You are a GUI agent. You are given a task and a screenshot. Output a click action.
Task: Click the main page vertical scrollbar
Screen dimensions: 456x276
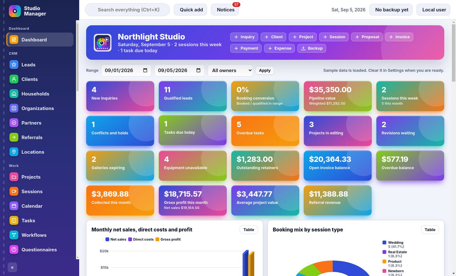pyautogui.click(x=454, y=52)
